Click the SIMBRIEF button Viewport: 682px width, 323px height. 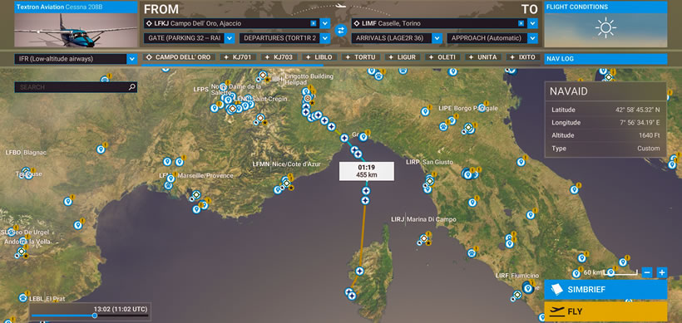(x=605, y=290)
